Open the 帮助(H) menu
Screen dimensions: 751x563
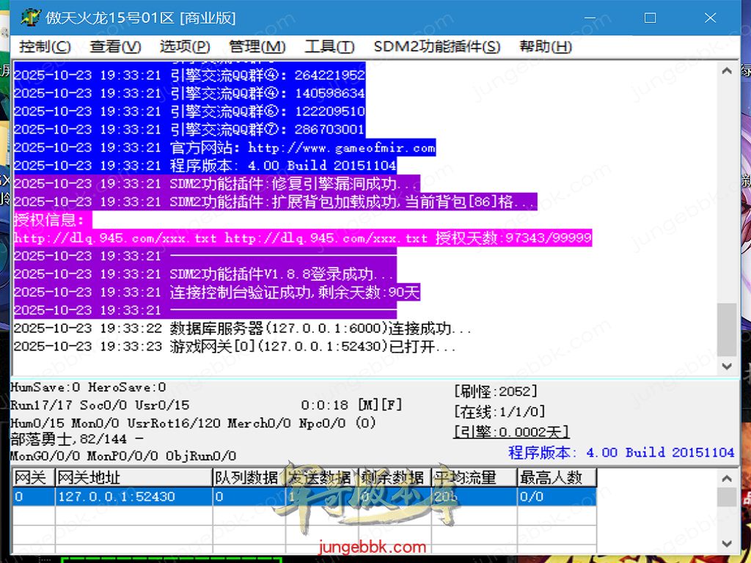point(545,47)
